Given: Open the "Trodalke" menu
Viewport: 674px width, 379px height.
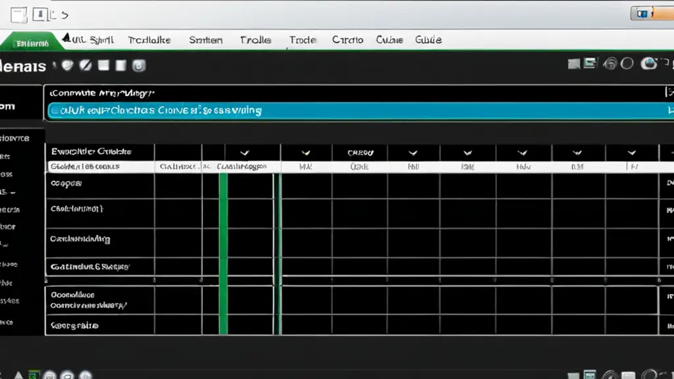Looking at the screenshot, I should 149,40.
